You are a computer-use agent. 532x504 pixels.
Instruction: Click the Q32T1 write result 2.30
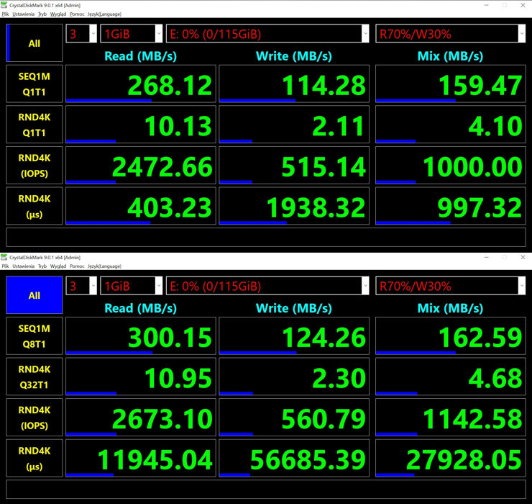tap(294, 377)
